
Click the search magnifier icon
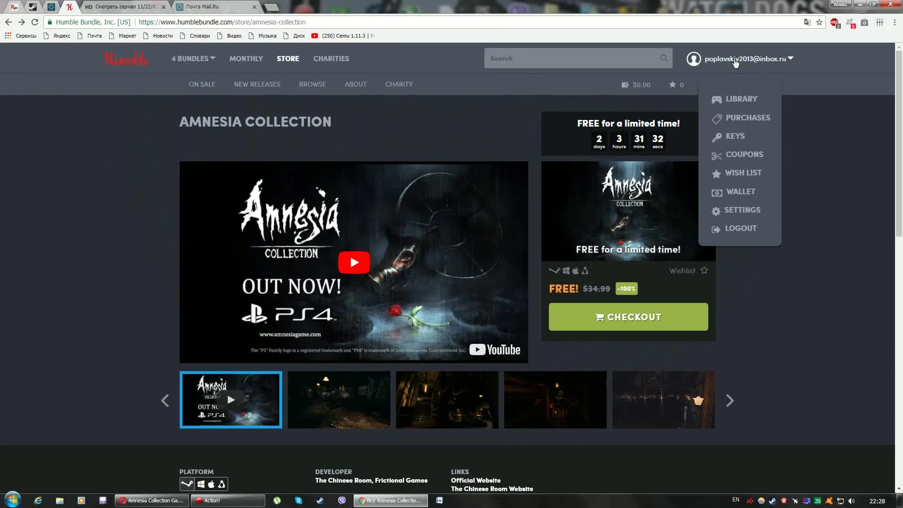[664, 58]
